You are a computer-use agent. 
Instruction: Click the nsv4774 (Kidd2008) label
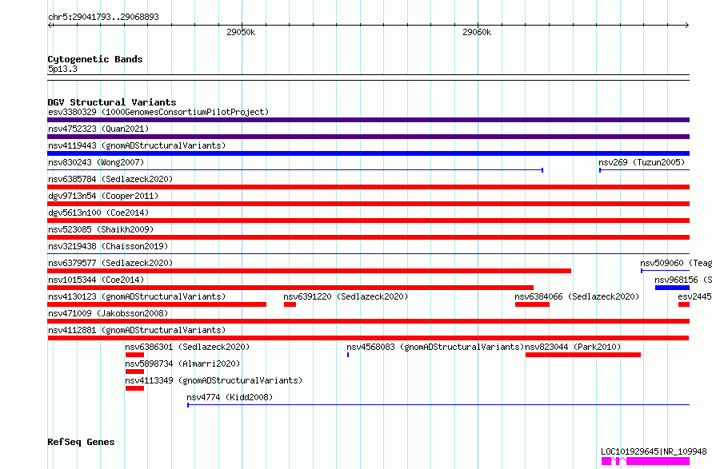click(230, 397)
